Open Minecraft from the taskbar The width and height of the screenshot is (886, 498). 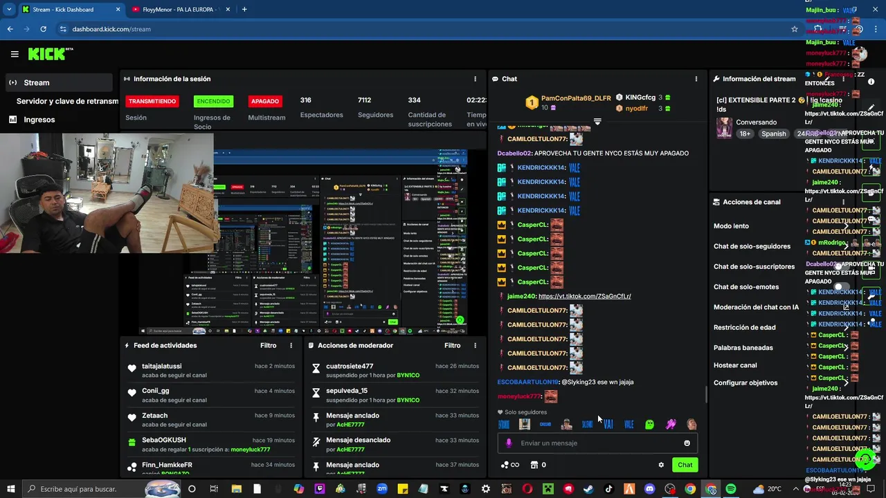[x=548, y=489]
